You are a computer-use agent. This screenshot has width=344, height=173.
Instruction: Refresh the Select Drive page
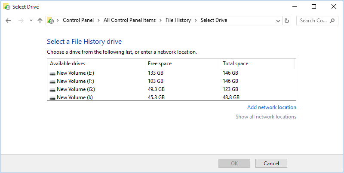[x=286, y=21]
